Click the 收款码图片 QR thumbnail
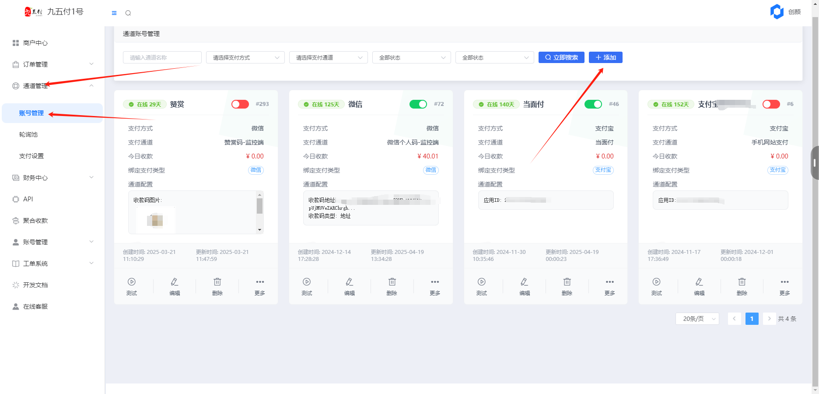The height and width of the screenshot is (394, 819). pos(155,220)
